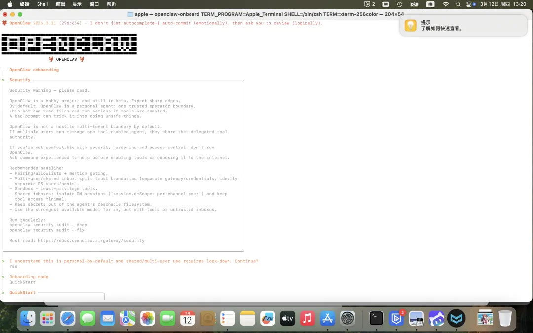Open the 提示 notification banner

(x=463, y=26)
